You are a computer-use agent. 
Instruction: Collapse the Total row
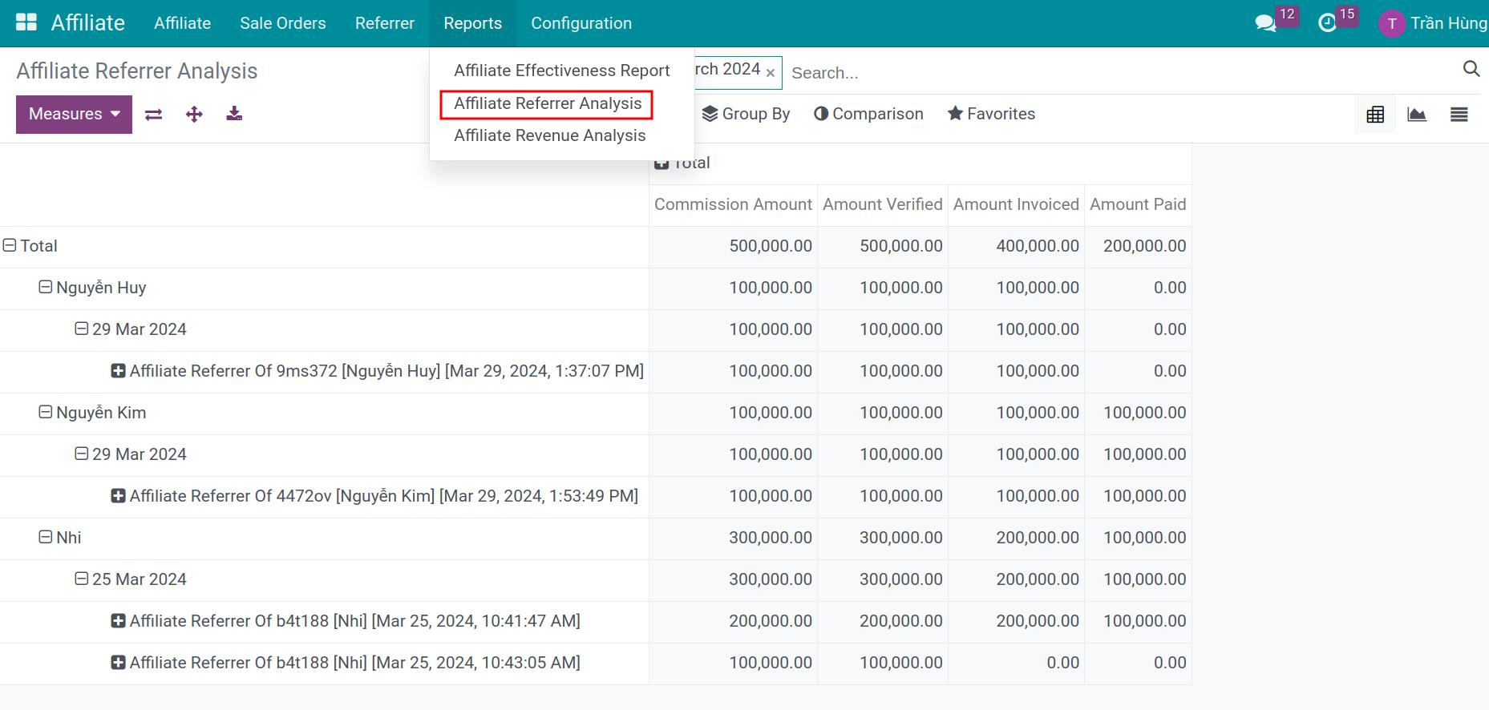(10, 246)
